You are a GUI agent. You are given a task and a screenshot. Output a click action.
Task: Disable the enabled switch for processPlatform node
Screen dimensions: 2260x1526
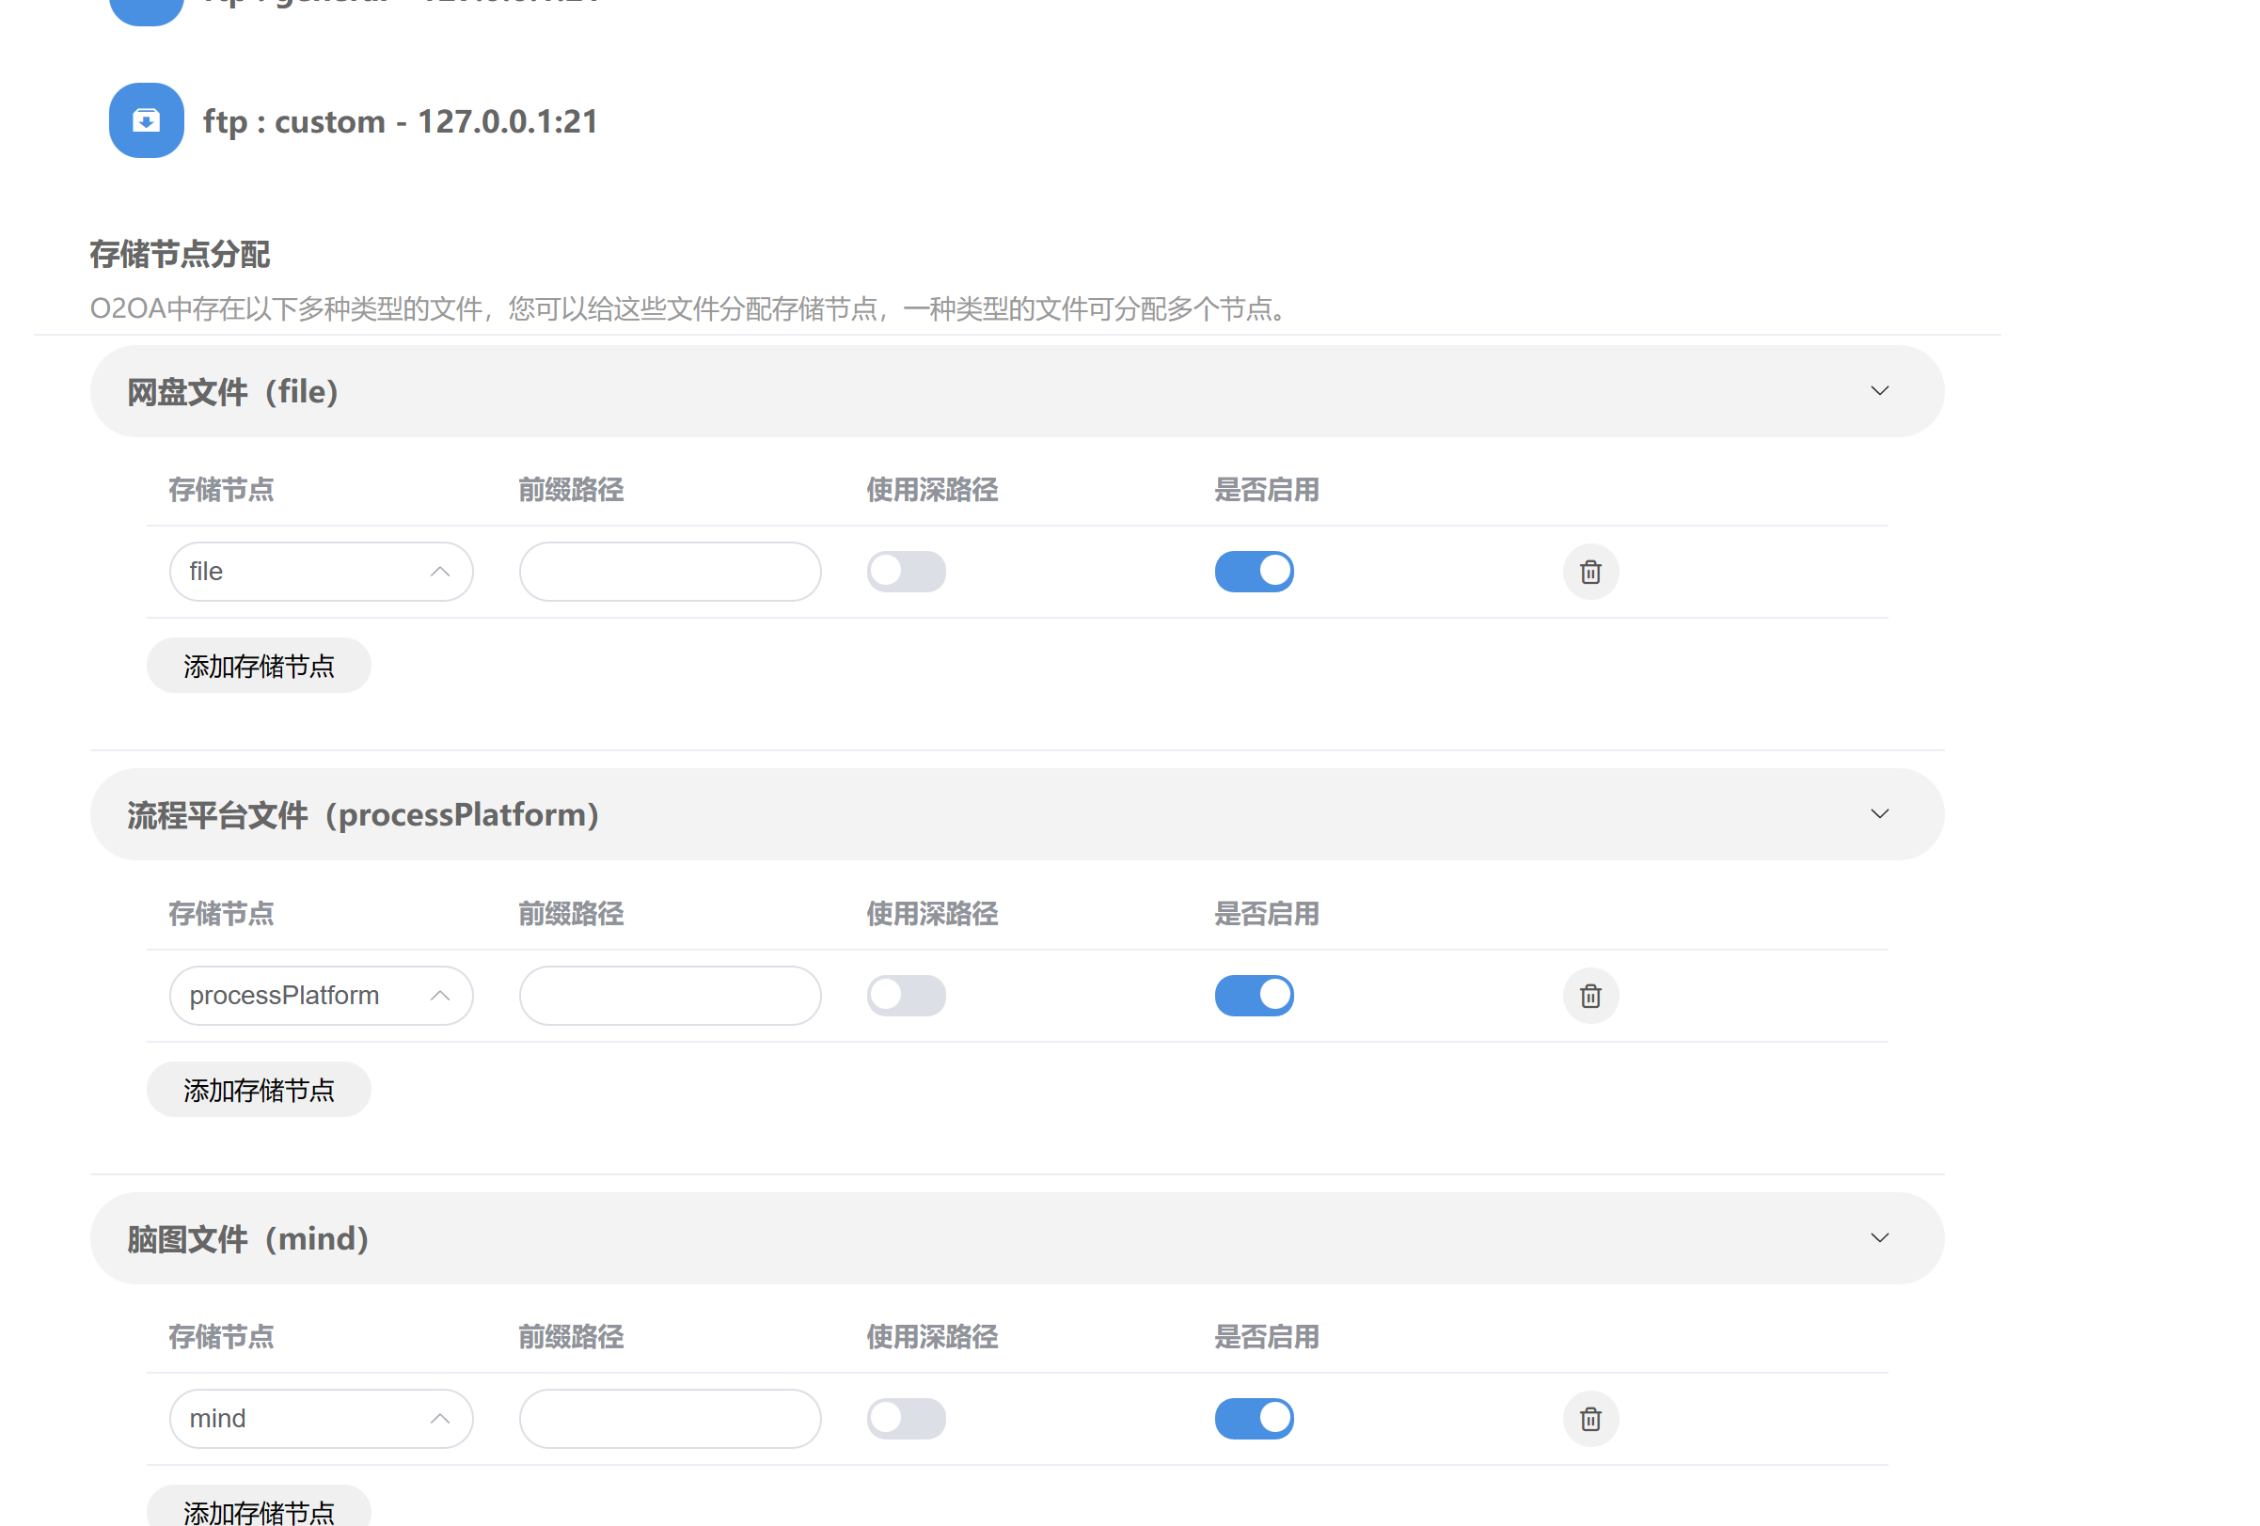click(x=1254, y=996)
